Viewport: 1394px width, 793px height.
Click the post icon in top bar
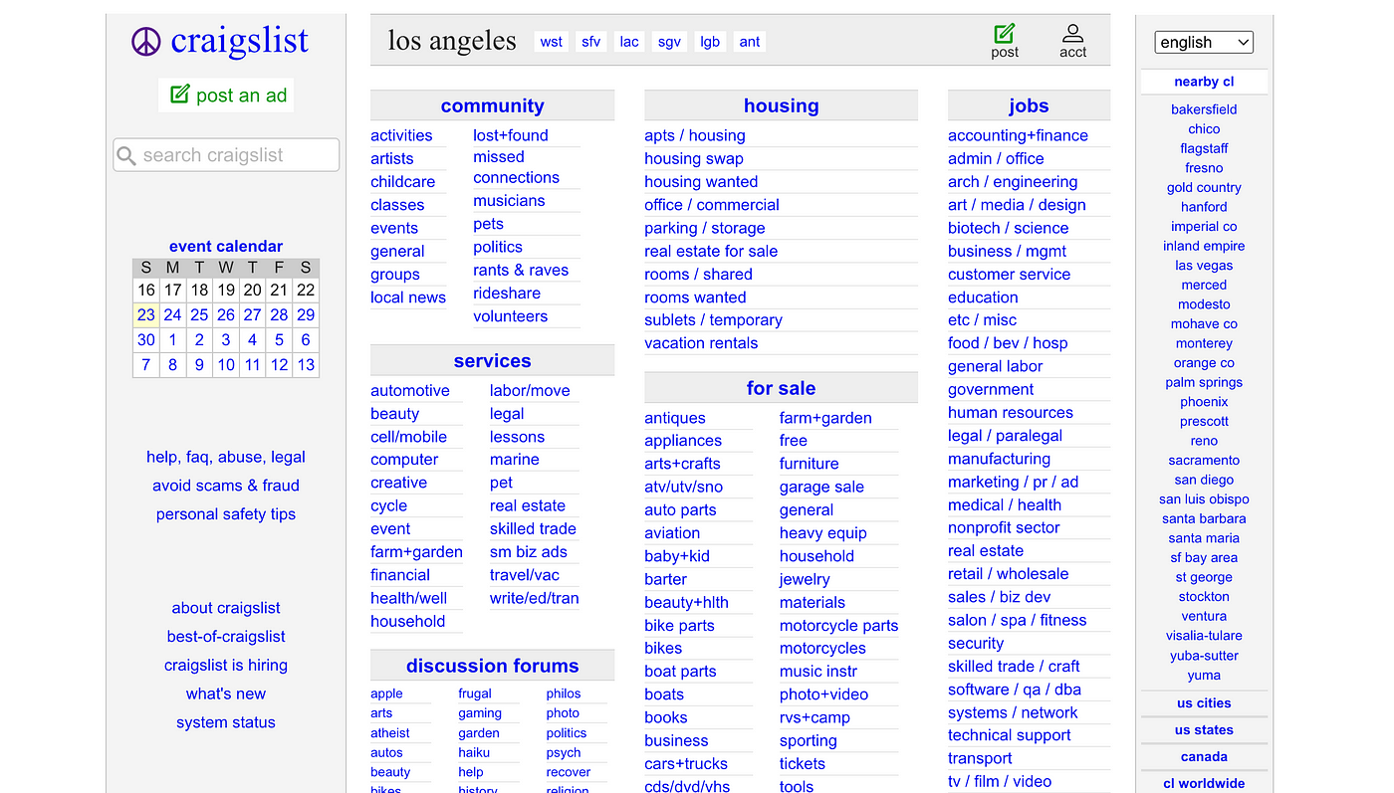click(1005, 33)
